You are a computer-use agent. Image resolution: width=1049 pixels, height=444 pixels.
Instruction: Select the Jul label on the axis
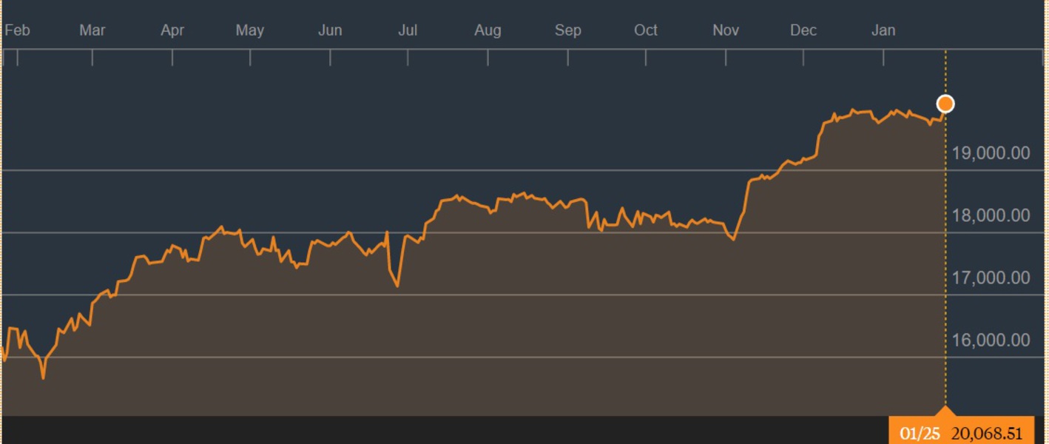(408, 30)
